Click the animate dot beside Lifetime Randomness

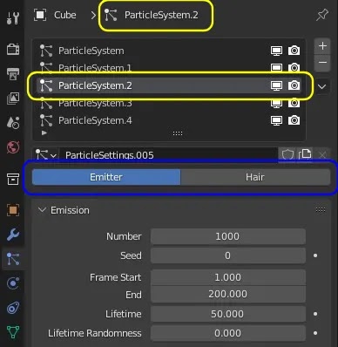click(315, 333)
